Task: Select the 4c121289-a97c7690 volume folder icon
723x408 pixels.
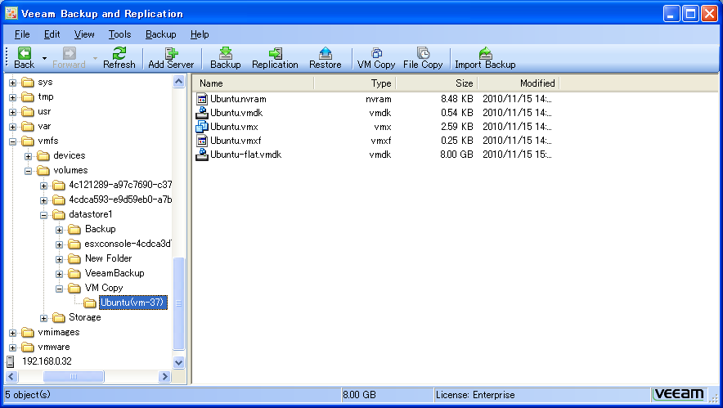Action: tap(59, 185)
